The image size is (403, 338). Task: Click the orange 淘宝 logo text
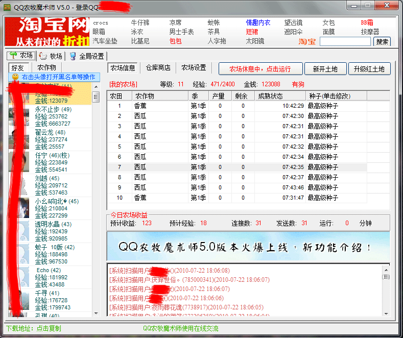[x=307, y=41]
